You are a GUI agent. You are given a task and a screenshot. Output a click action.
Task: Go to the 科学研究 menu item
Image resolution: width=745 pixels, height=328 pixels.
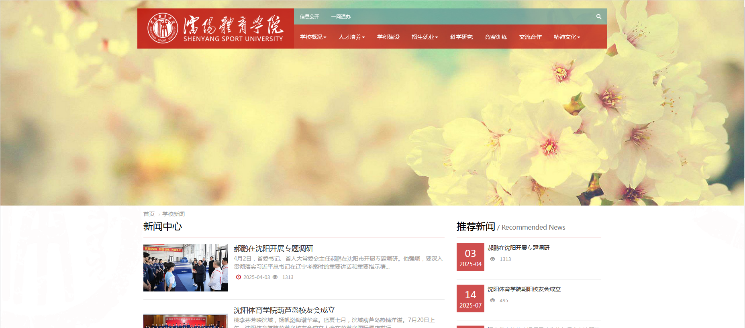point(461,37)
